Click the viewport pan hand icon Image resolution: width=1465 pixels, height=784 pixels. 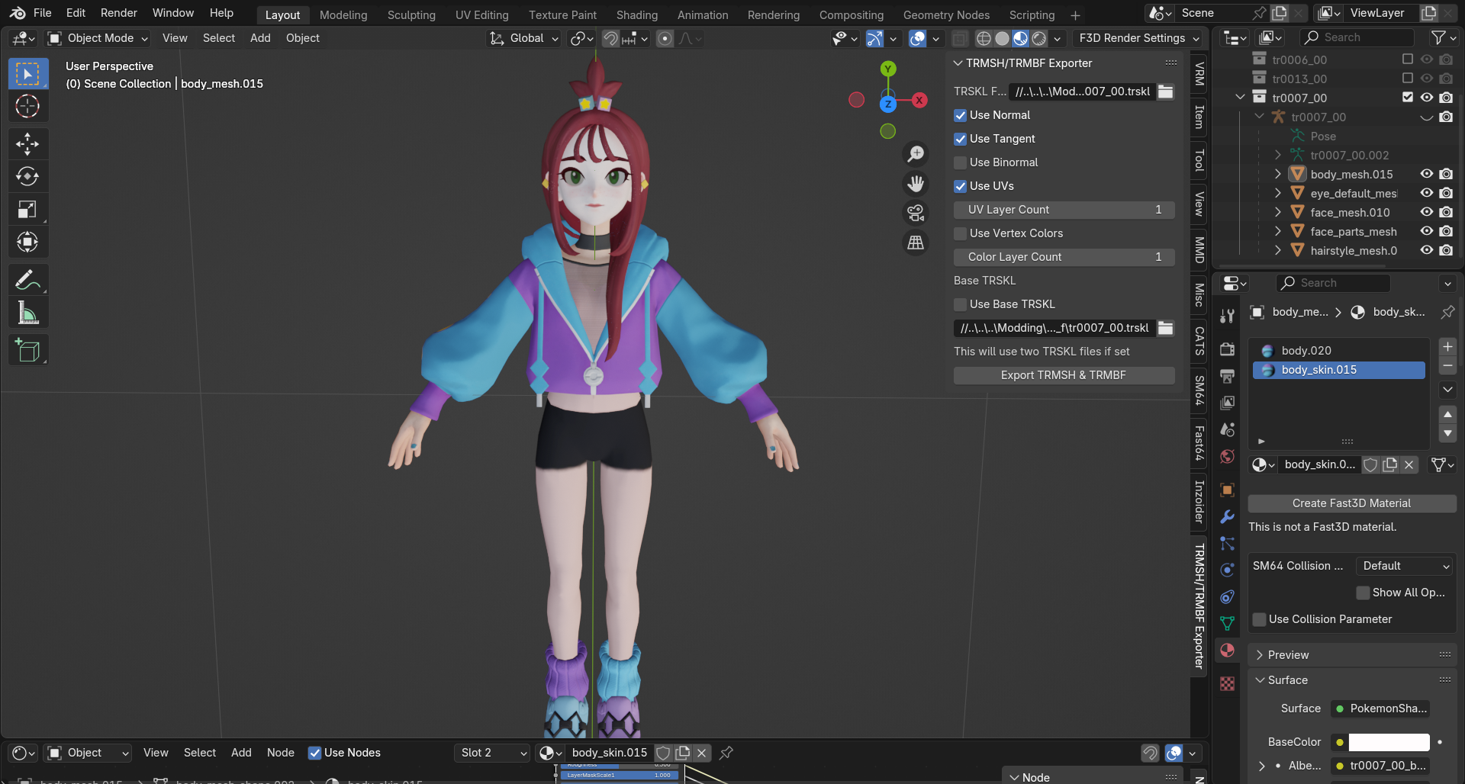pos(916,184)
